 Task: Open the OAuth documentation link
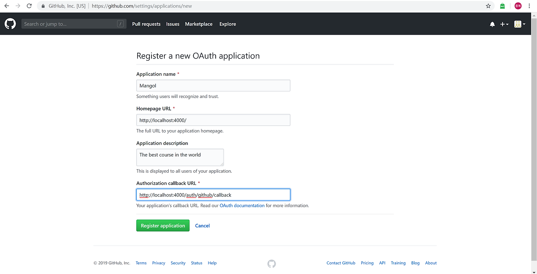pos(242,206)
